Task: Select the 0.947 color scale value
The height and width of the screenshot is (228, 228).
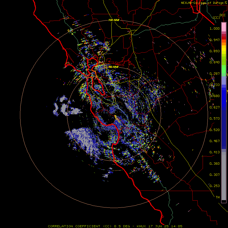Action: 215,40
